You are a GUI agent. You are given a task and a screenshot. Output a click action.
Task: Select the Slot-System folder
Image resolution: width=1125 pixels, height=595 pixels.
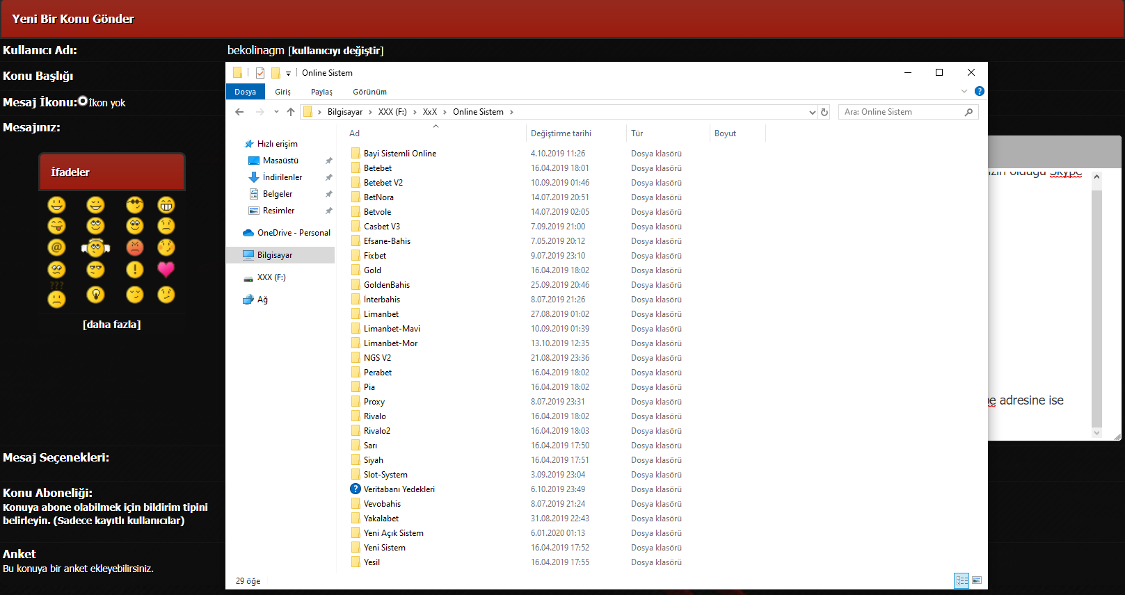click(385, 475)
